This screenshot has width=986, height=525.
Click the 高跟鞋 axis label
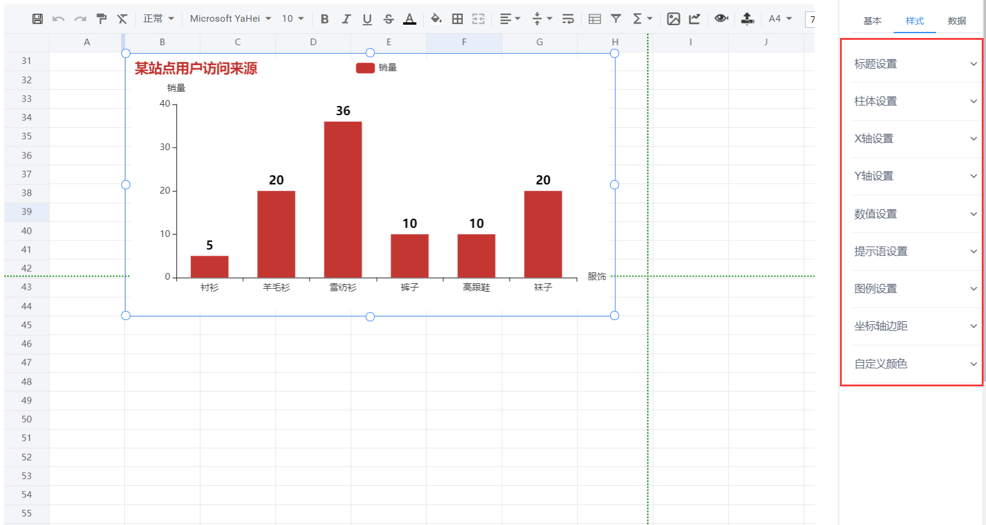[x=476, y=288]
